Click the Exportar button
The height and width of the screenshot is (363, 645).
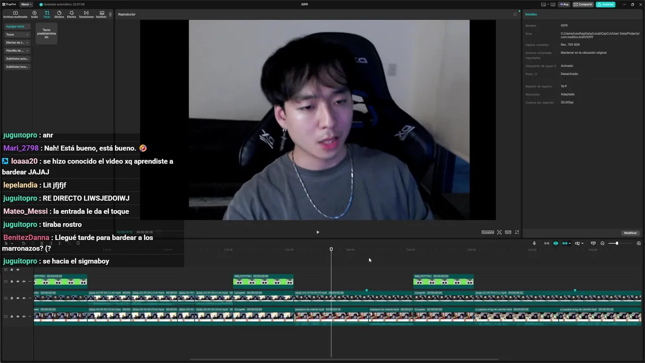coord(605,4)
